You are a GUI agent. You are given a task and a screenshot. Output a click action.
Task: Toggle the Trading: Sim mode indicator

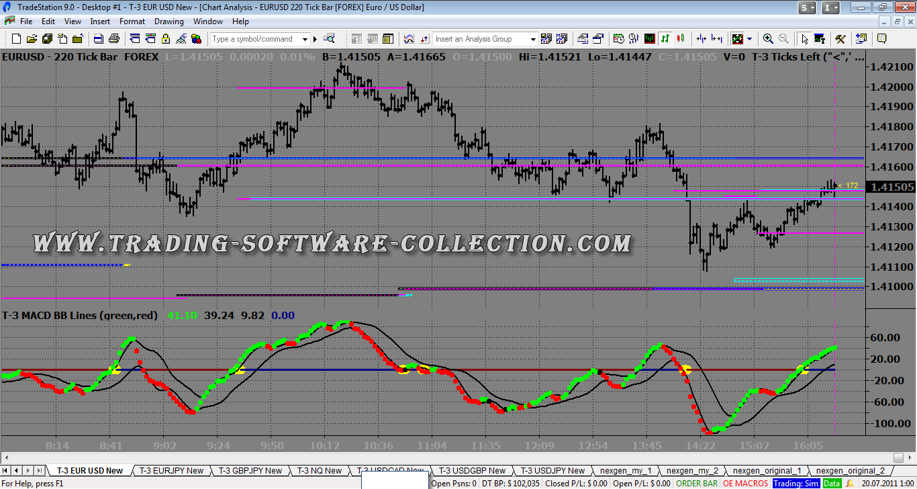tap(795, 483)
